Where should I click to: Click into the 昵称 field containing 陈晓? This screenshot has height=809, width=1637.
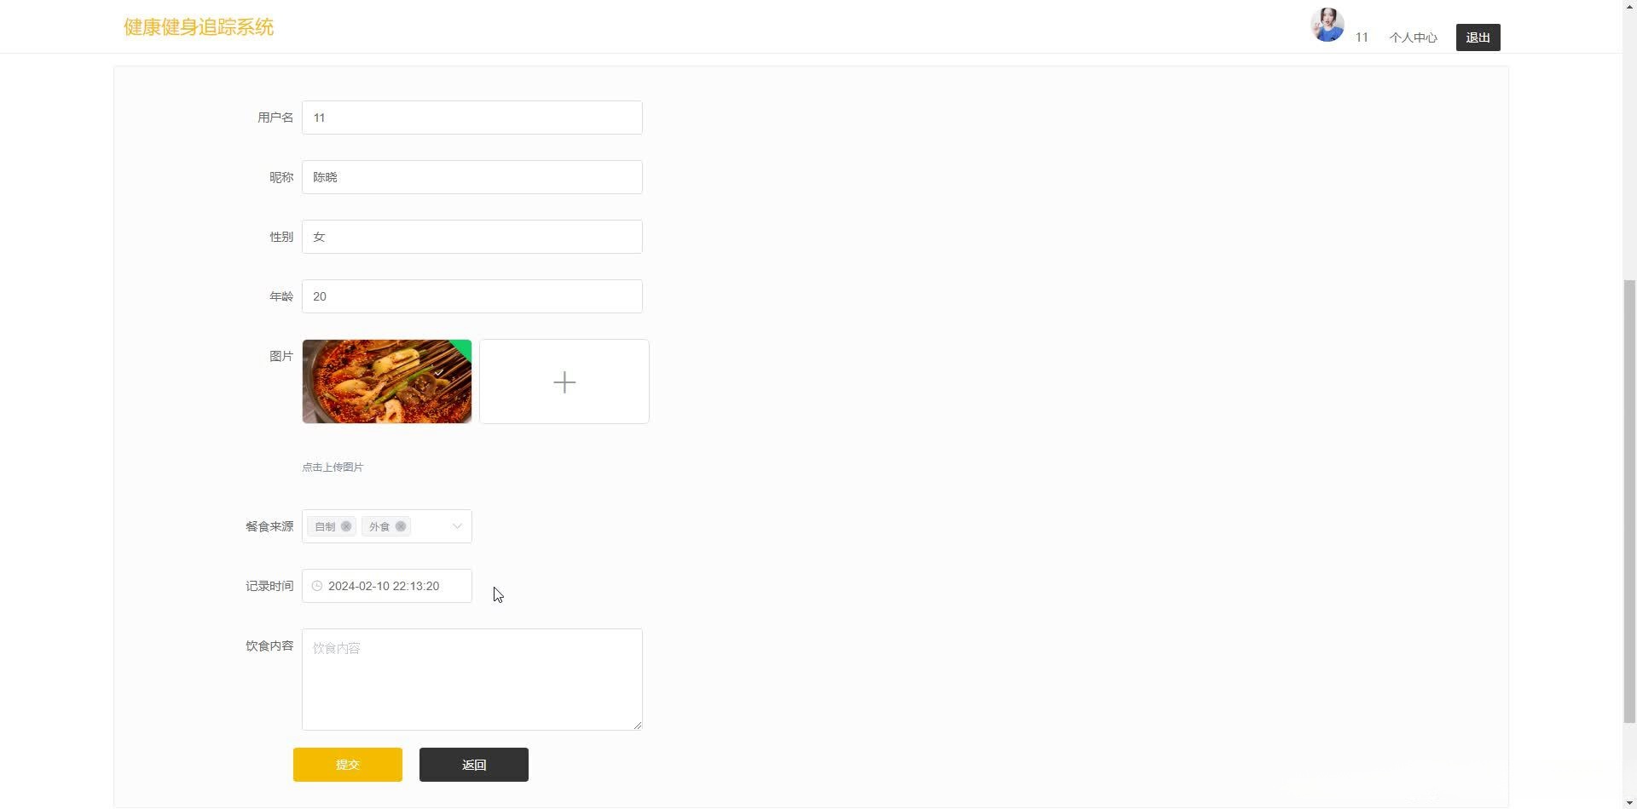pyautogui.click(x=471, y=177)
